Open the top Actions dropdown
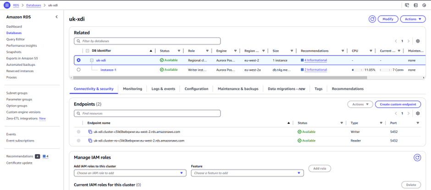Viewport: 431px width, 190px height. (x=413, y=19)
